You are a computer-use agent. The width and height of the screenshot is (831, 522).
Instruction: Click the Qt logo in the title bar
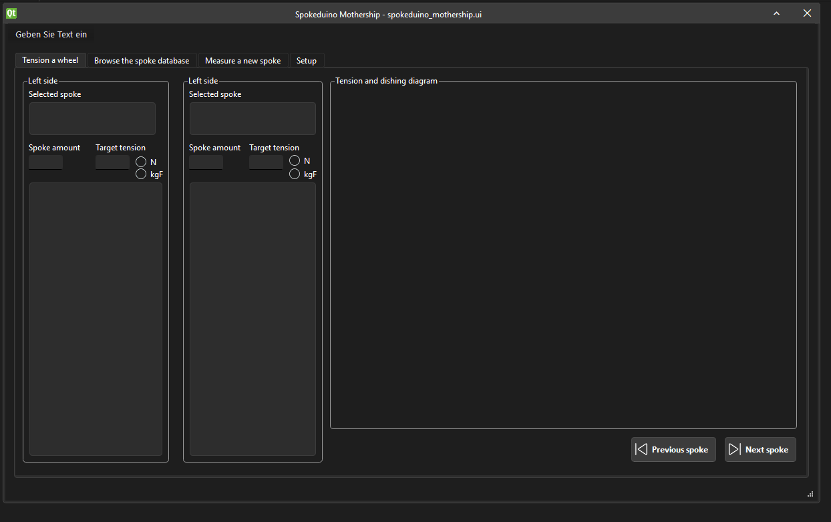11,13
